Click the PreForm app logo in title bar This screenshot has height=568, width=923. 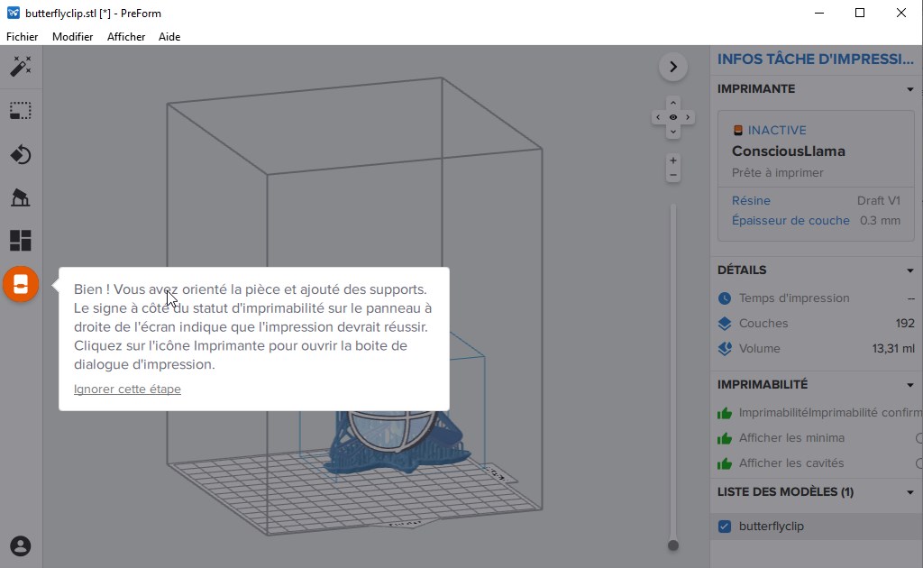tap(13, 13)
